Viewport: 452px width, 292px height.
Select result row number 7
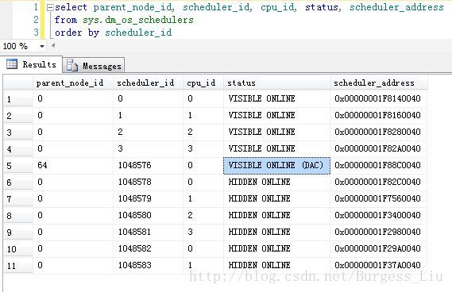point(18,199)
